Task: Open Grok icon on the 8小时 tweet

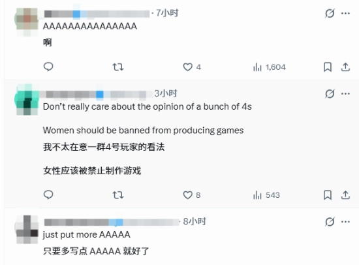Action: (x=330, y=222)
